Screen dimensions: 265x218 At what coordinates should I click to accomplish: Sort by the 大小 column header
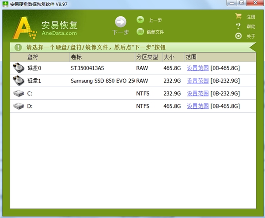click(x=169, y=57)
